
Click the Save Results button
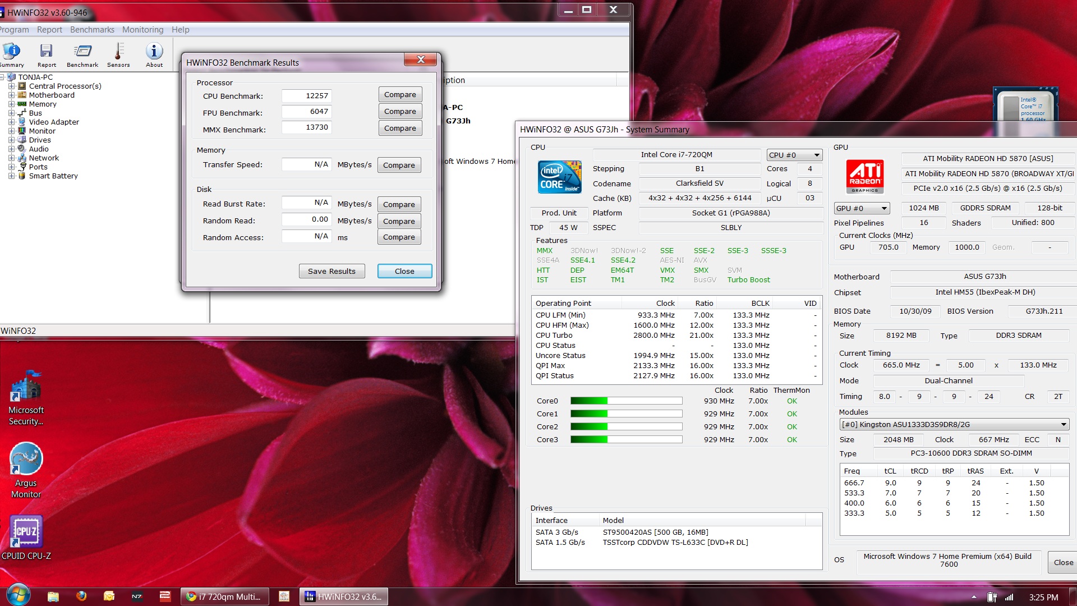(x=332, y=272)
